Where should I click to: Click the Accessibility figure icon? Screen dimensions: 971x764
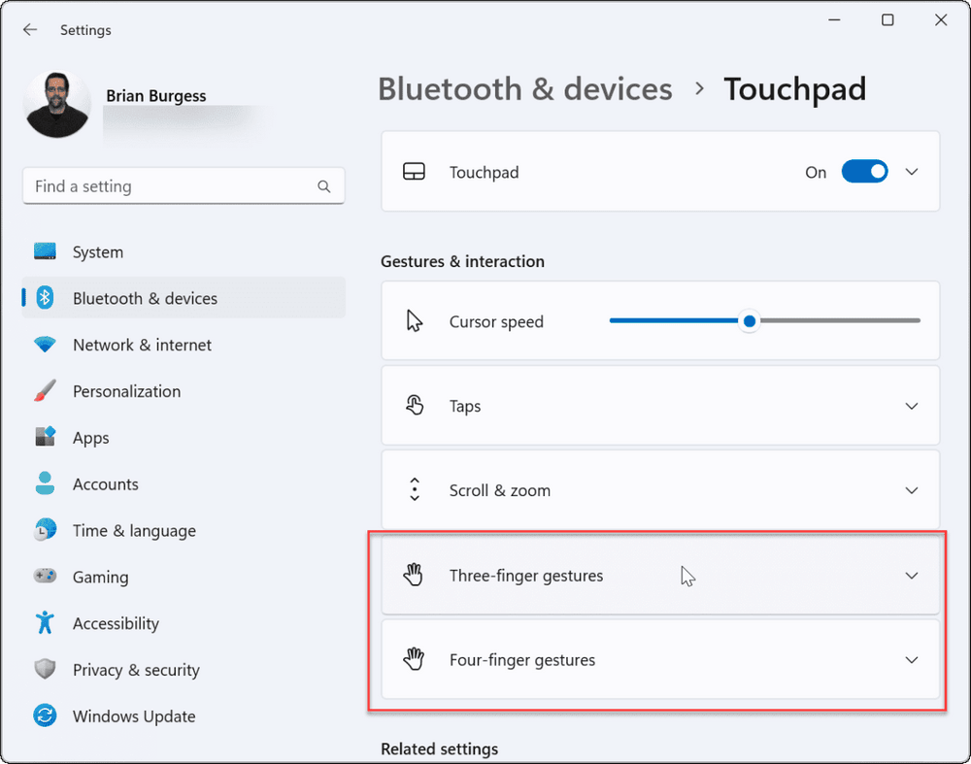(x=45, y=623)
